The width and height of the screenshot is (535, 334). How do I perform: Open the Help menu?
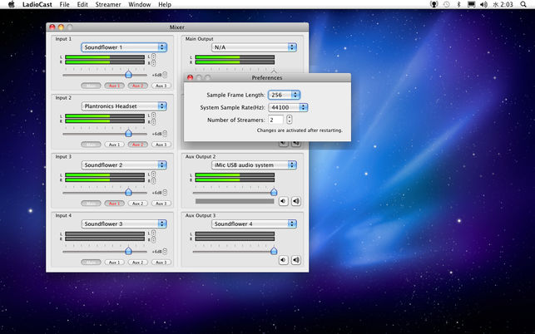coord(165,4)
